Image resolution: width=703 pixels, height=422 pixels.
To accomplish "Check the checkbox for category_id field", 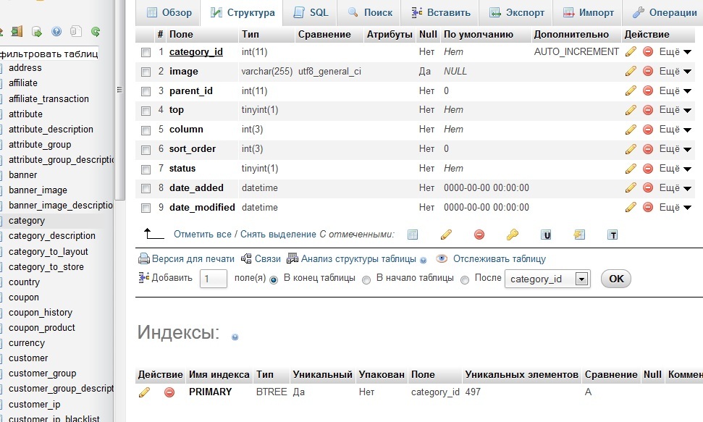I will pos(146,52).
